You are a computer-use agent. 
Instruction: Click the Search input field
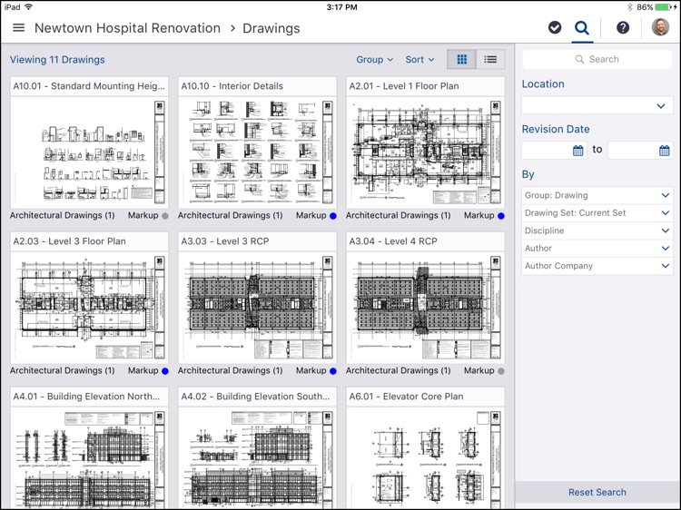pos(597,59)
